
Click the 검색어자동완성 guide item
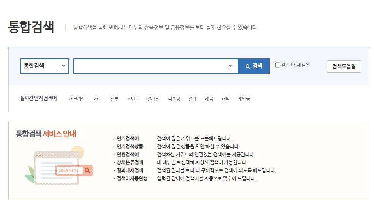coord(132,178)
